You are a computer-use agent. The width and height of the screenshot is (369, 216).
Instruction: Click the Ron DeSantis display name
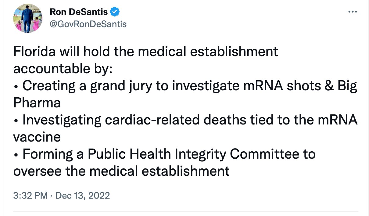pos(79,12)
